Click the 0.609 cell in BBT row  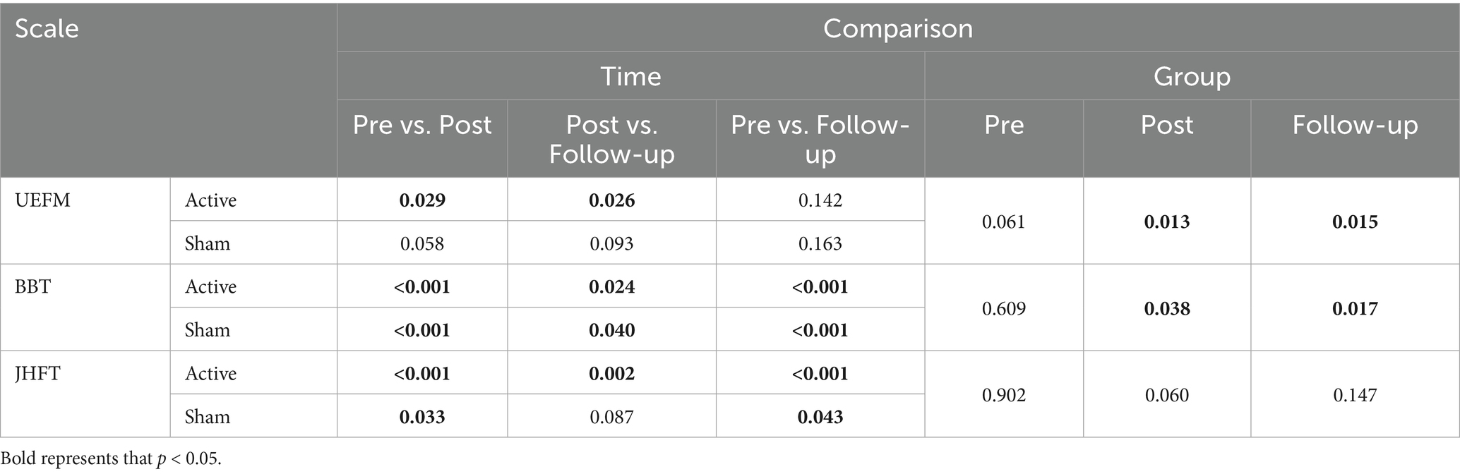pyautogui.click(x=1003, y=309)
